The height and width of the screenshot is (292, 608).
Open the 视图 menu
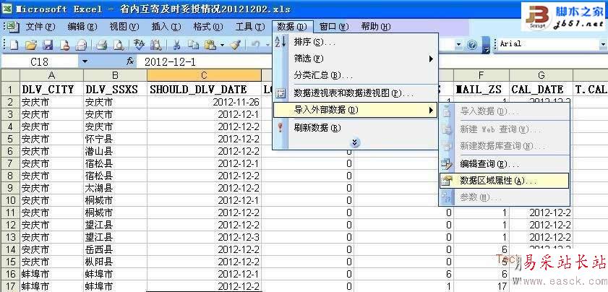click(124, 27)
